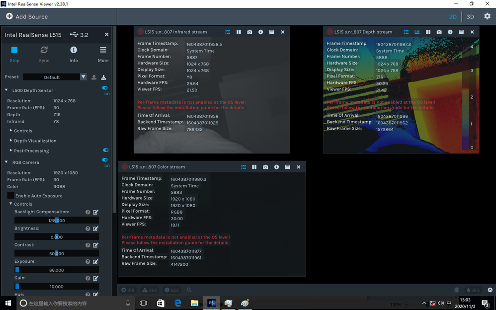Click the Contrast slider
Image resolution: width=496 pixels, height=310 pixels.
tap(57, 253)
